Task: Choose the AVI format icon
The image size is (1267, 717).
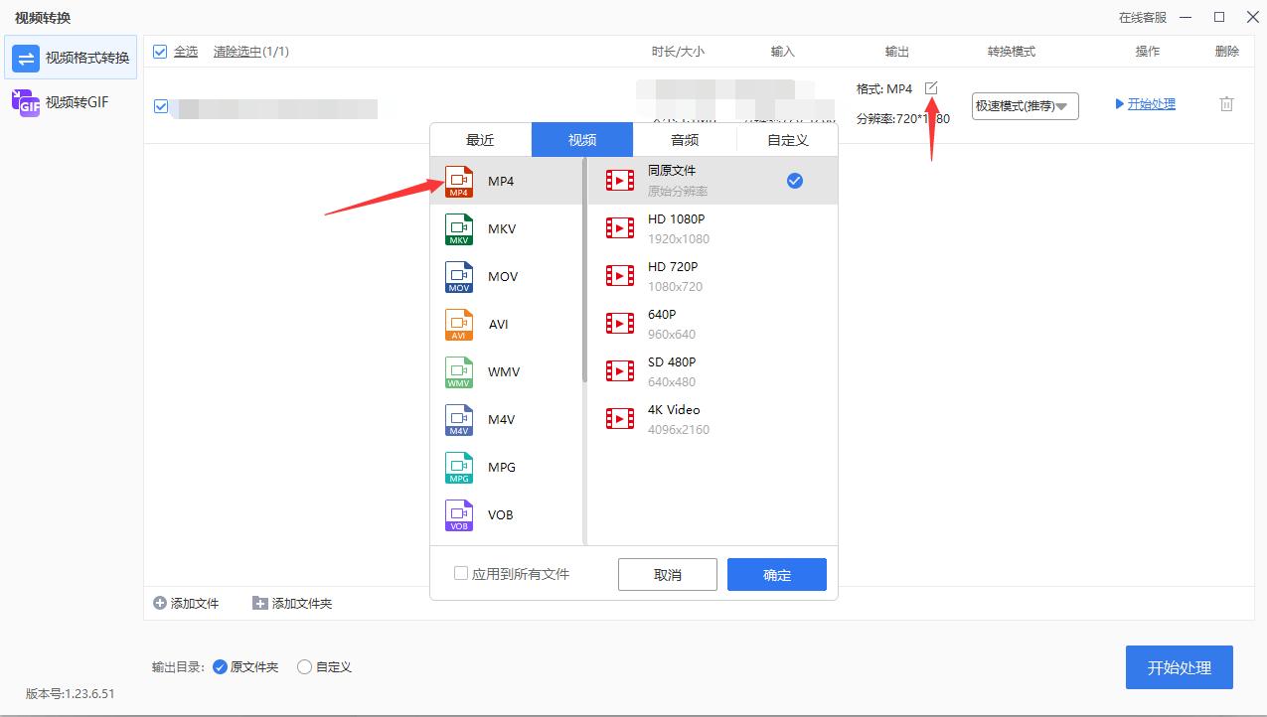Action: pyautogui.click(x=460, y=324)
